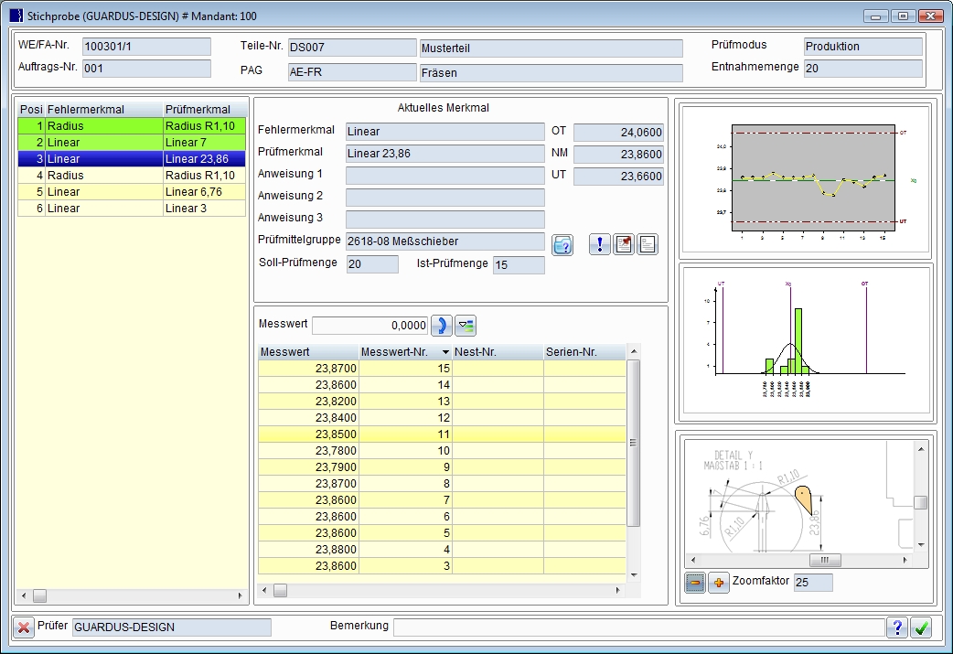The image size is (953, 654).
Task: Click the Messwert input field
Action: pyautogui.click(x=370, y=326)
